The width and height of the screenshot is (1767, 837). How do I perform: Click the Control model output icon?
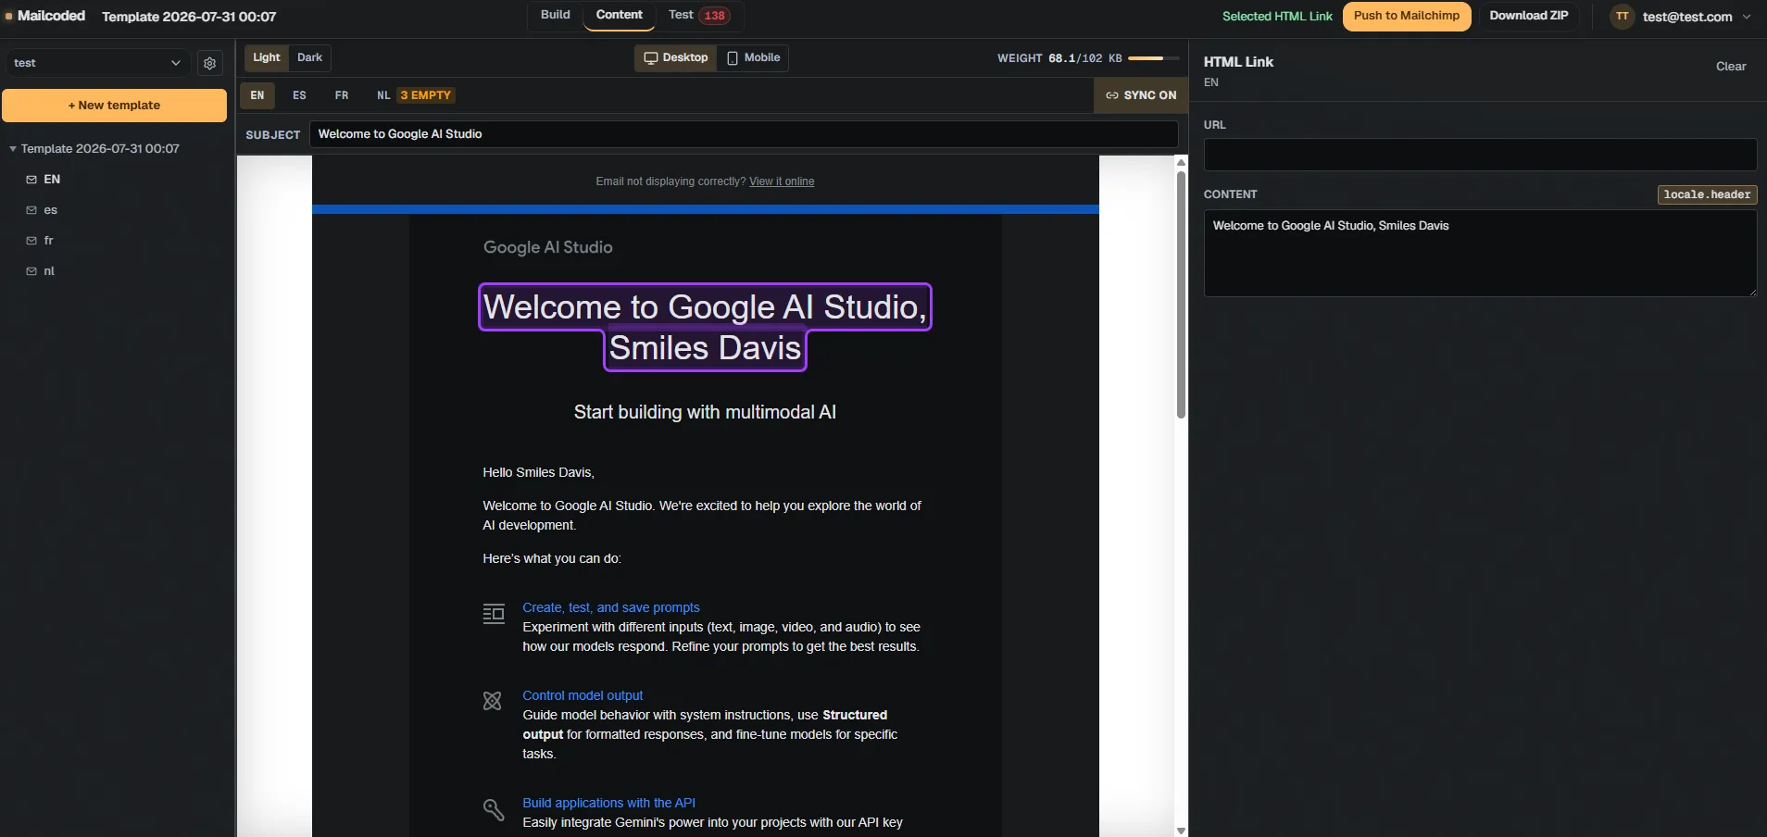pos(493,701)
